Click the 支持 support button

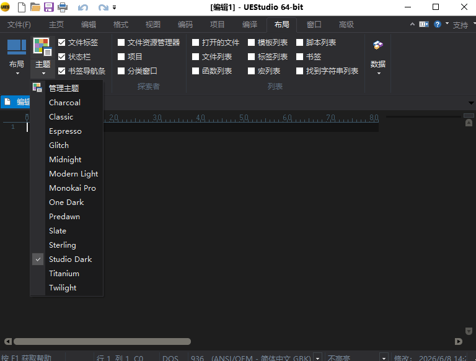(461, 25)
